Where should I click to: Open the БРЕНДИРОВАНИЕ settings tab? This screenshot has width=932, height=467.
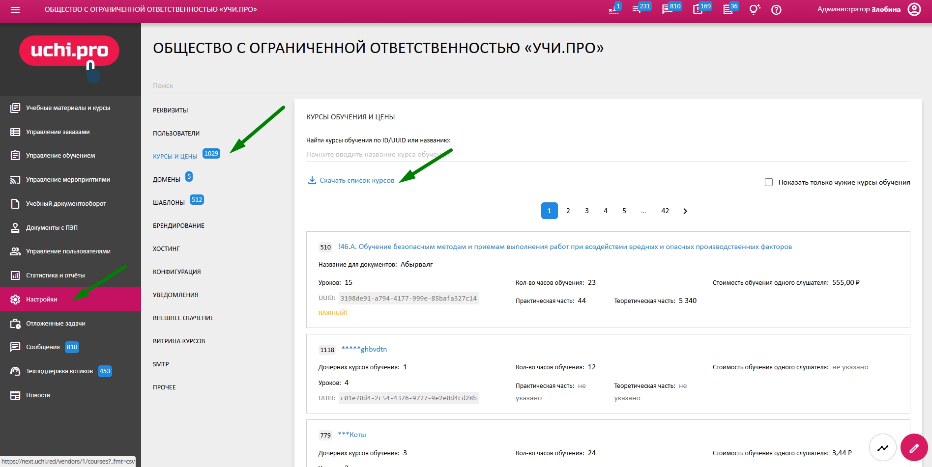pyautogui.click(x=178, y=225)
